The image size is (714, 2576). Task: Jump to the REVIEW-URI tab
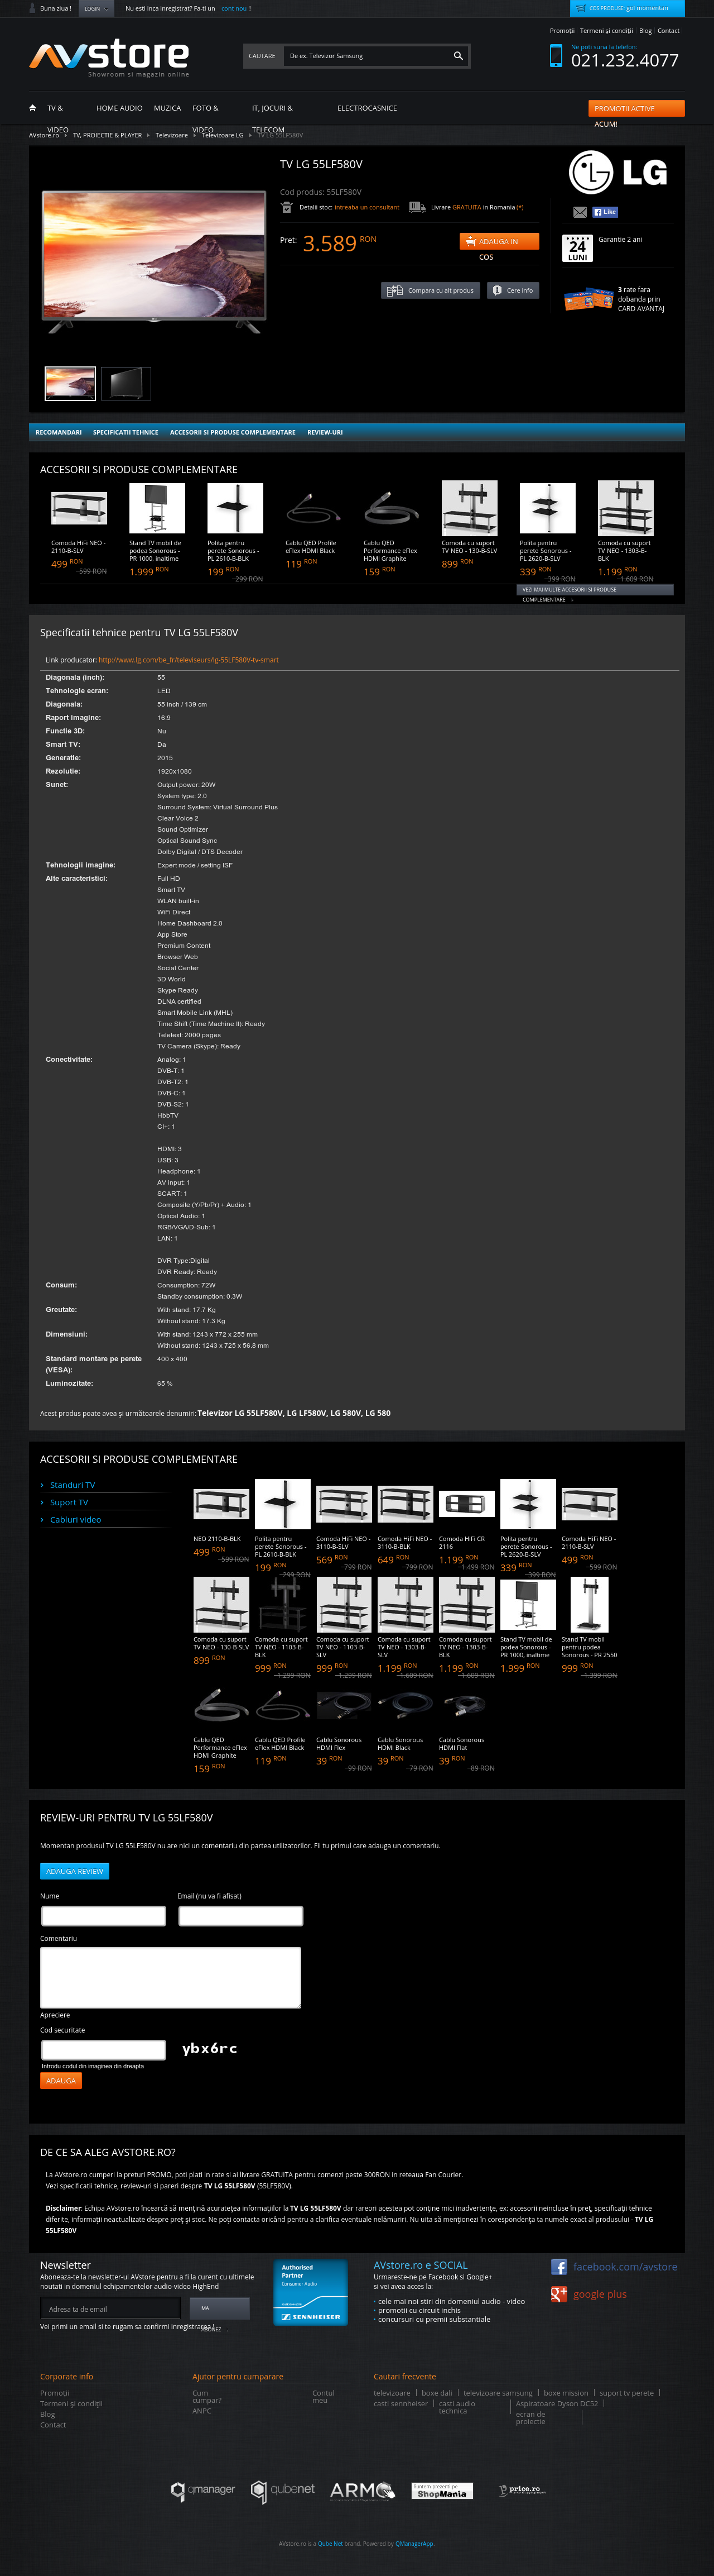[x=325, y=432]
